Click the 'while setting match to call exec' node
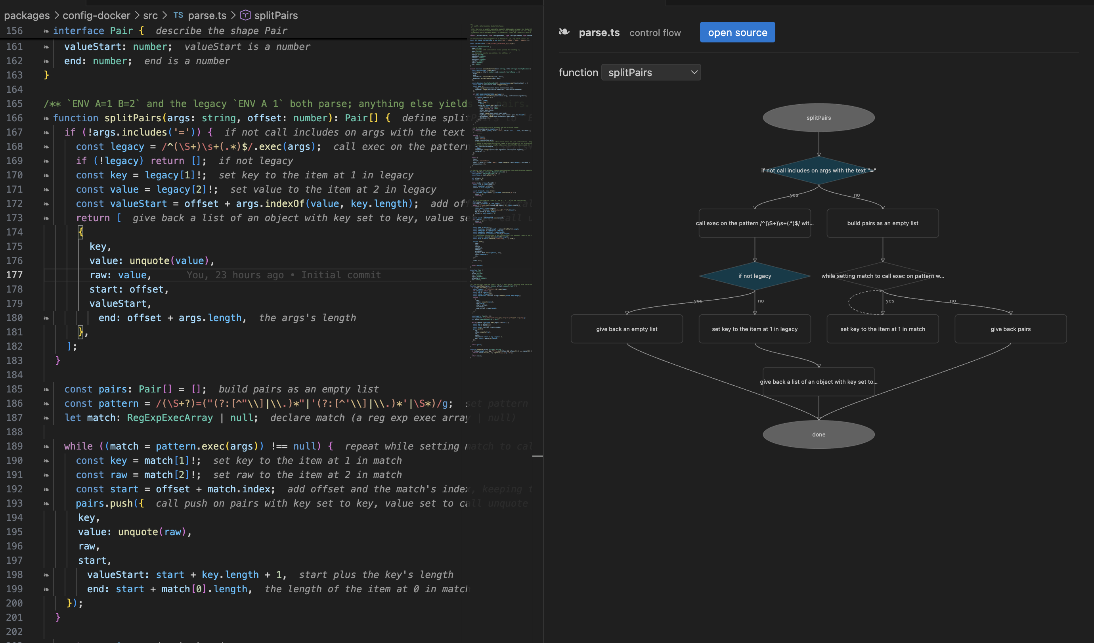This screenshot has width=1094, height=643. (883, 276)
